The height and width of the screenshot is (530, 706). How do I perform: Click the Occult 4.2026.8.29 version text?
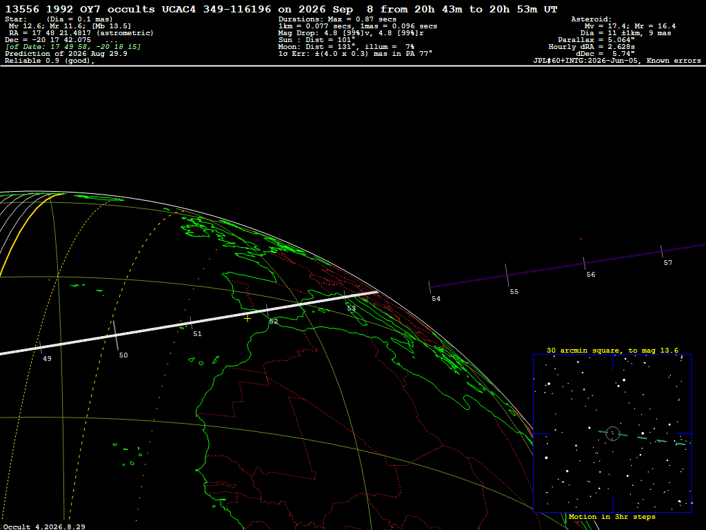coord(44,527)
